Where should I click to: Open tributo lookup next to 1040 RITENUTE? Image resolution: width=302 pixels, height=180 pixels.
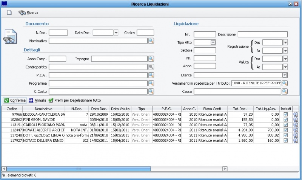click(284, 83)
